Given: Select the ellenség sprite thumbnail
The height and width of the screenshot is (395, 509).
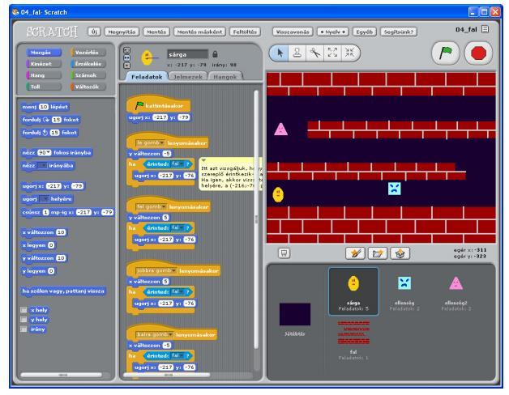Looking at the screenshot, I should (404, 291).
